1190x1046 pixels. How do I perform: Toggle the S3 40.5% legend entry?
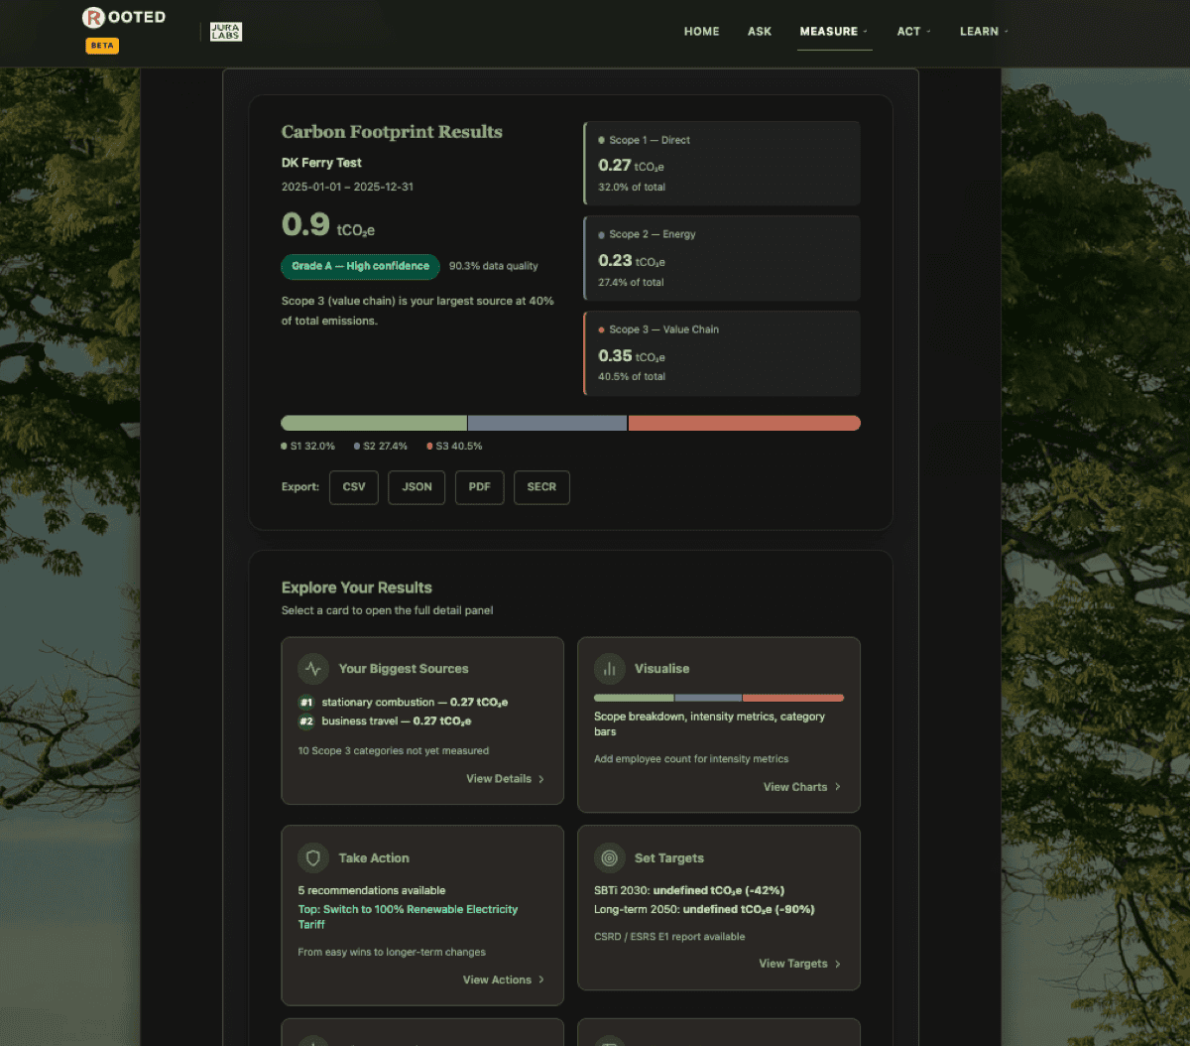(454, 446)
